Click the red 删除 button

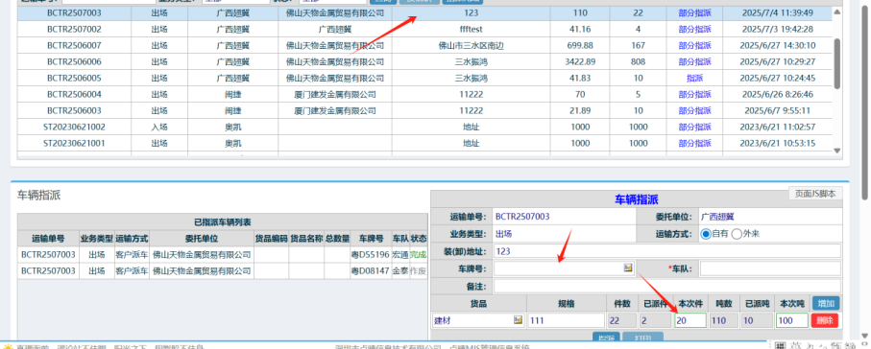pos(825,320)
